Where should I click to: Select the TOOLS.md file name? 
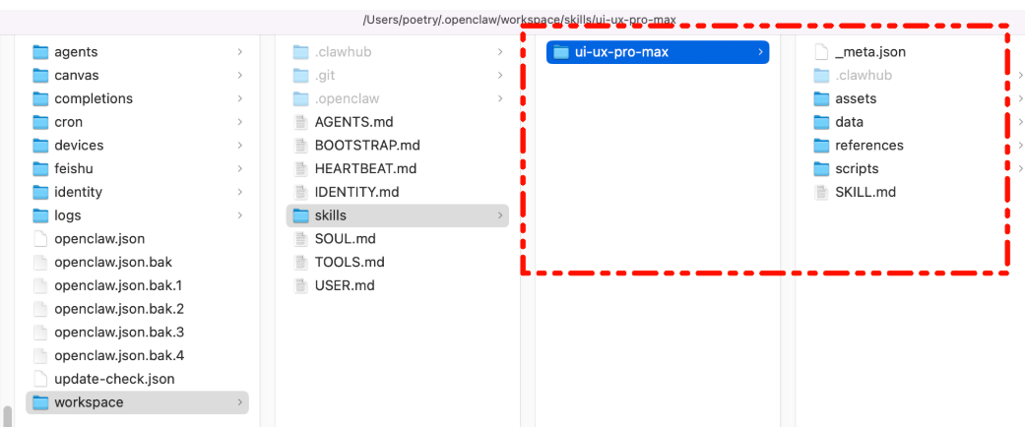(350, 263)
